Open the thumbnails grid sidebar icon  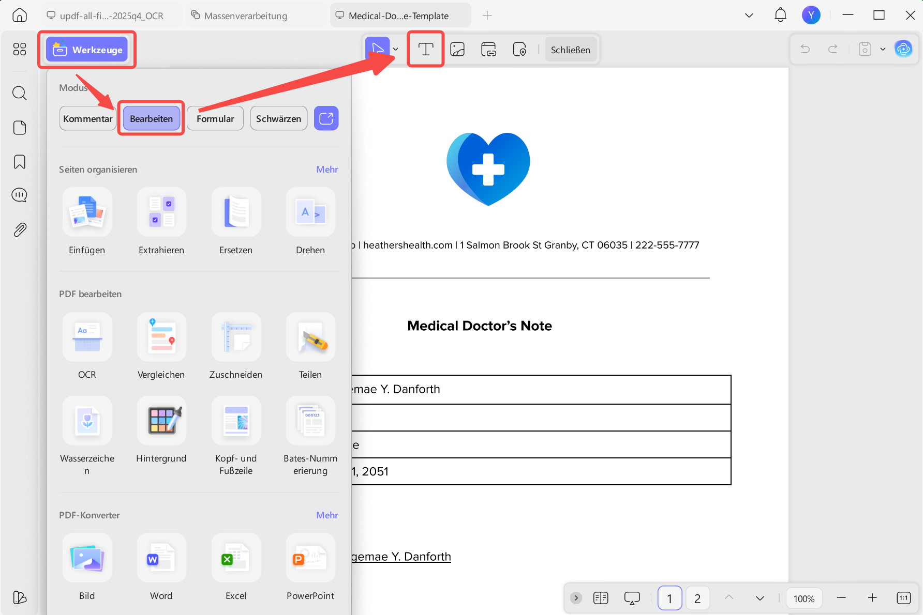tap(20, 49)
